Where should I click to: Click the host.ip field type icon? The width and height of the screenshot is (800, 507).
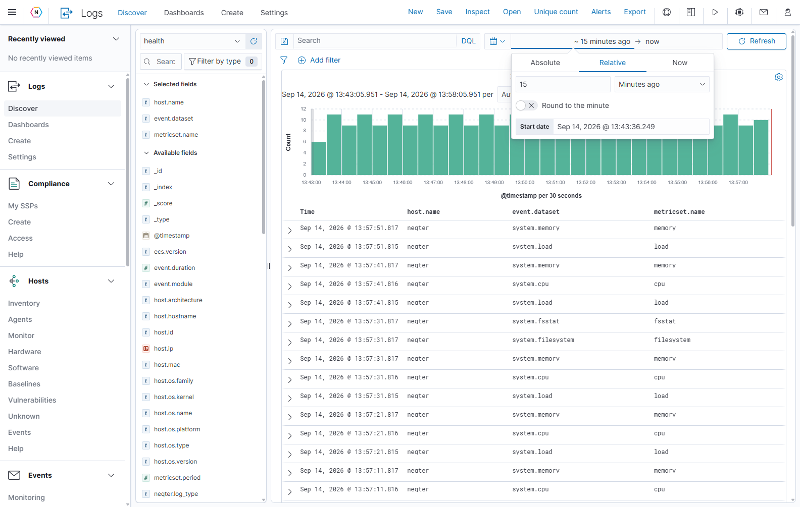[146, 349]
